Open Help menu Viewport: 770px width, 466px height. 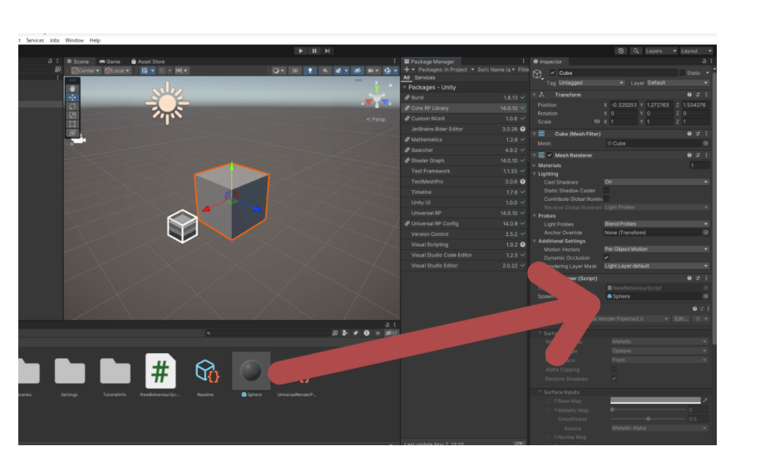pos(95,40)
